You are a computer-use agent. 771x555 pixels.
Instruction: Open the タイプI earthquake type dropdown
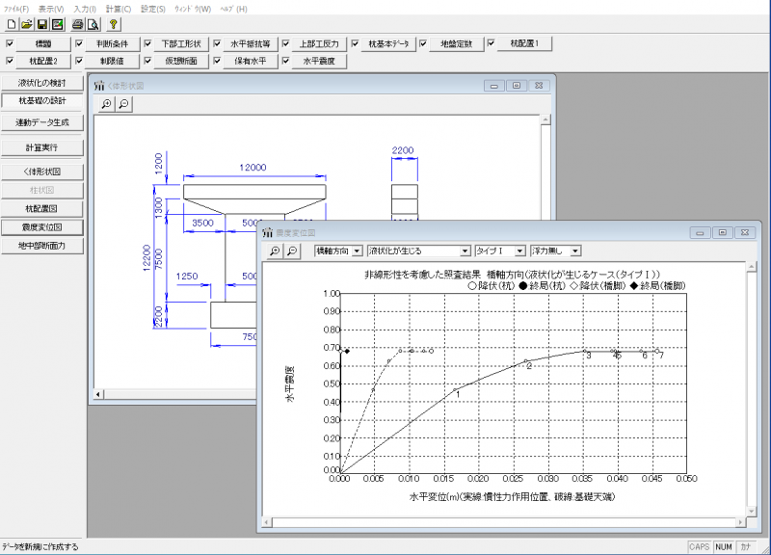[x=519, y=251]
